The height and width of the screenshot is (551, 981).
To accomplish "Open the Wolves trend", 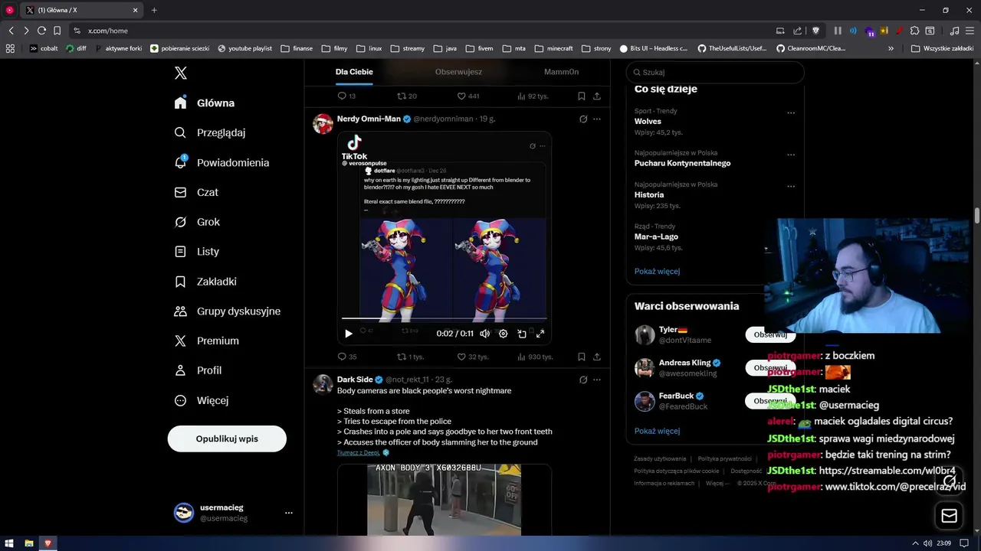I will point(648,121).
